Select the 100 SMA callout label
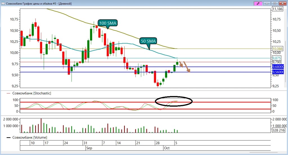The image size is (288, 155). pos(108,23)
